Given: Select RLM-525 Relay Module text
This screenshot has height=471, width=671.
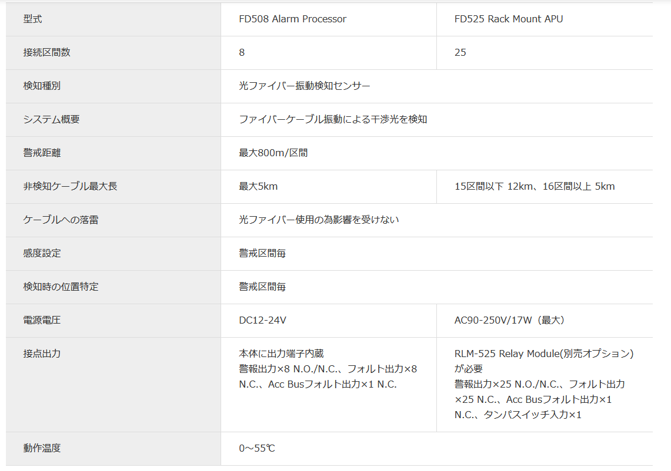Looking at the screenshot, I should (x=507, y=354).
